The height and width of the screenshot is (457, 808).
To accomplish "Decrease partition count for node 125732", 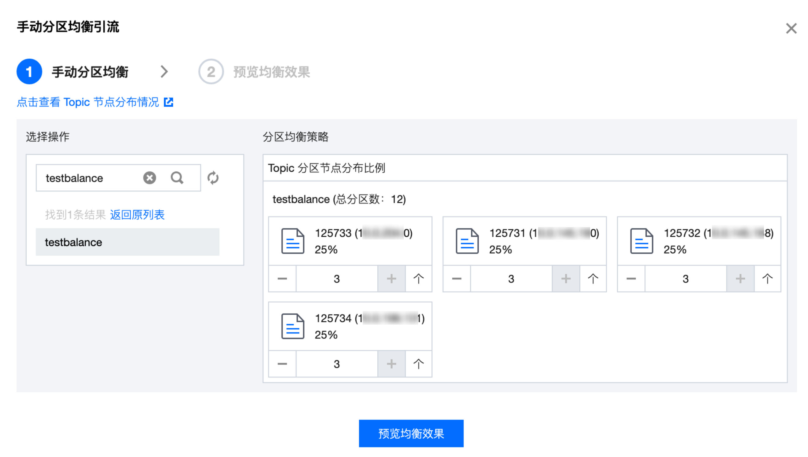I will 631,279.
